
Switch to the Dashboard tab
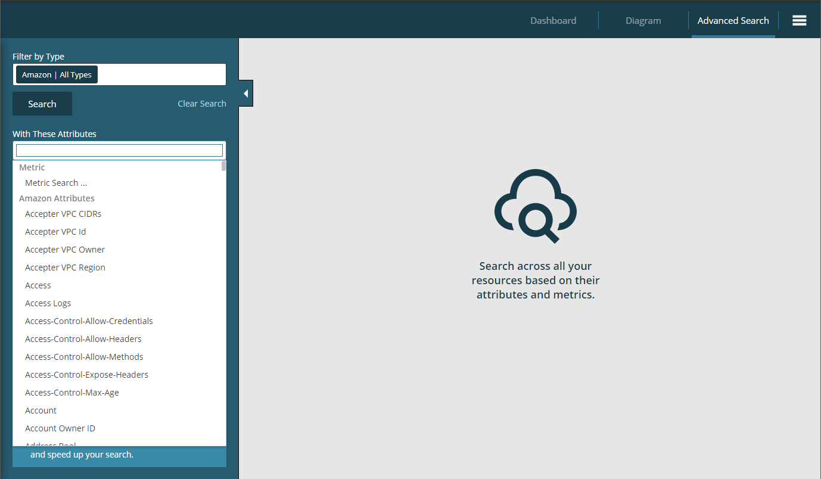pyautogui.click(x=553, y=20)
